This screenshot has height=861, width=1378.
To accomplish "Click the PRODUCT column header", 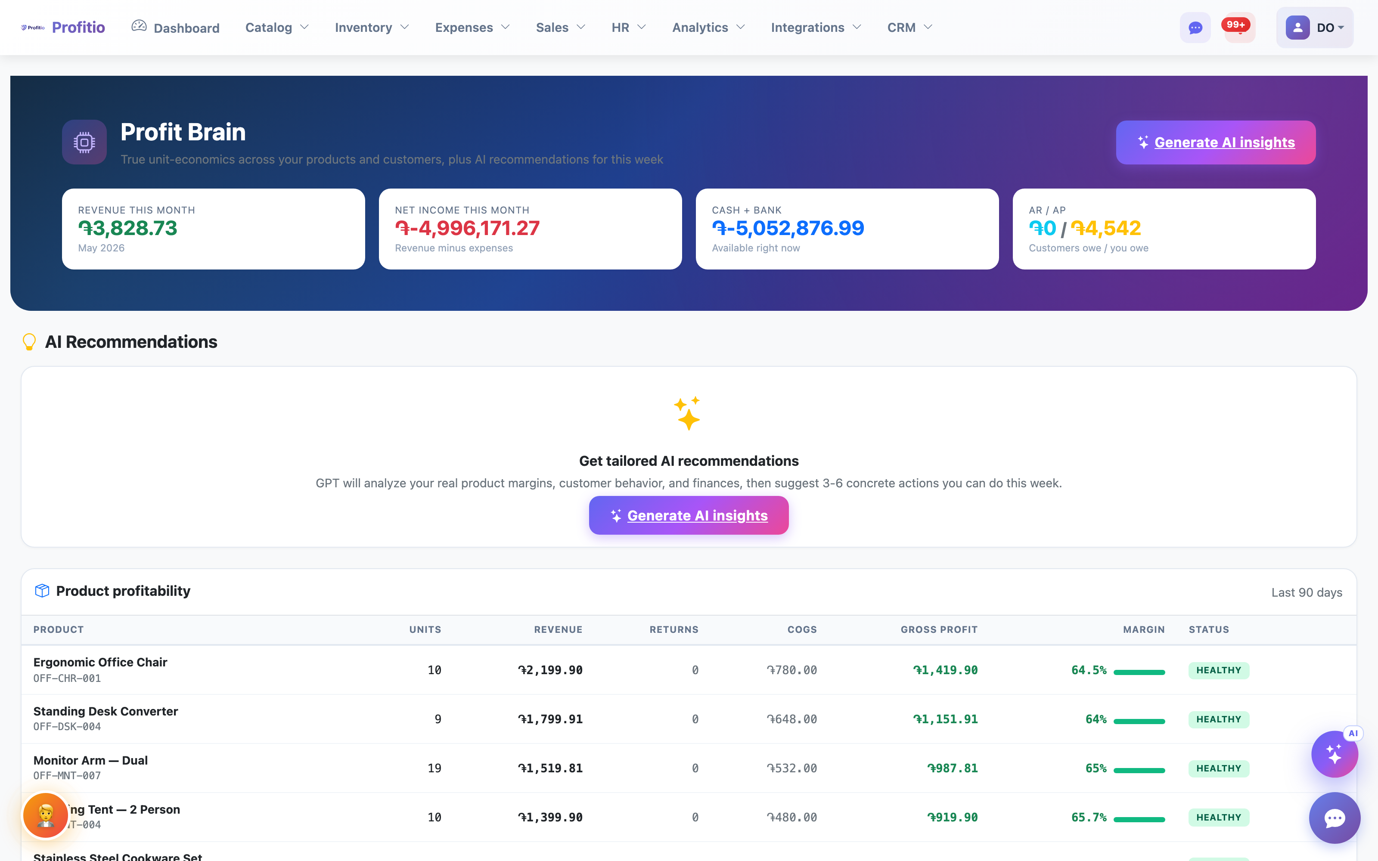I will click(x=59, y=629).
